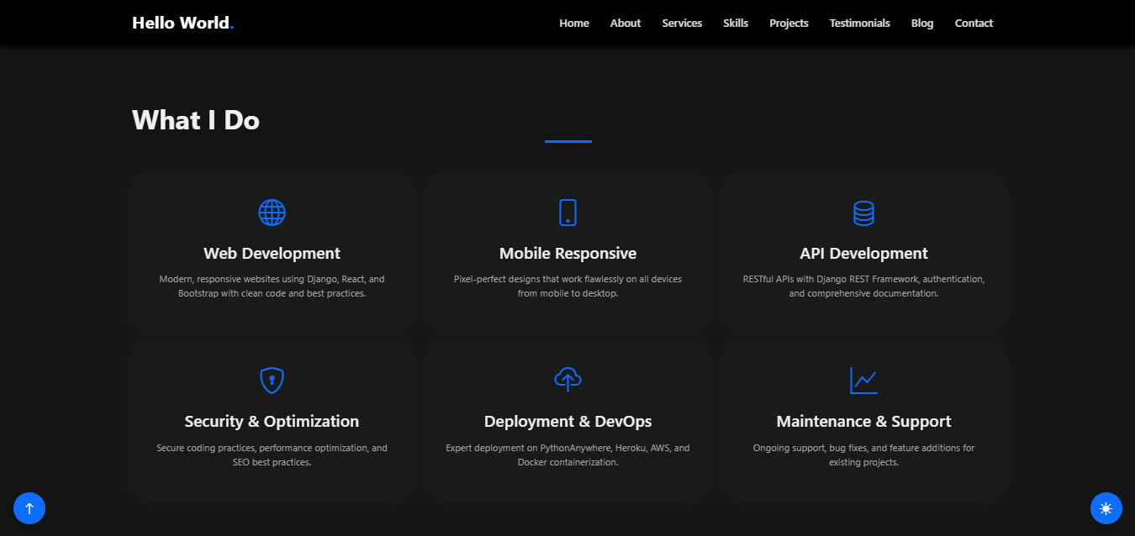Click the text starting 'Expert deployment on PythonAnywhere'
The height and width of the screenshot is (536, 1135).
tap(567, 455)
